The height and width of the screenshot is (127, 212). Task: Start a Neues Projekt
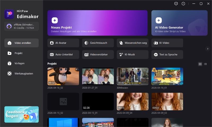pos(98,23)
